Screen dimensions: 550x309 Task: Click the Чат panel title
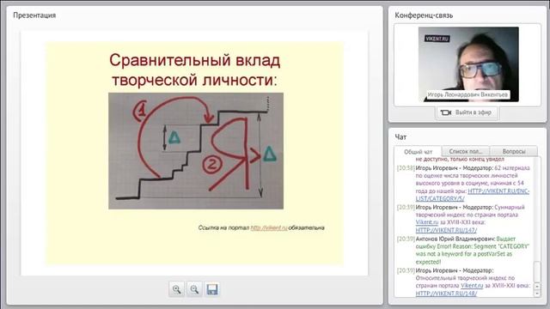point(400,137)
